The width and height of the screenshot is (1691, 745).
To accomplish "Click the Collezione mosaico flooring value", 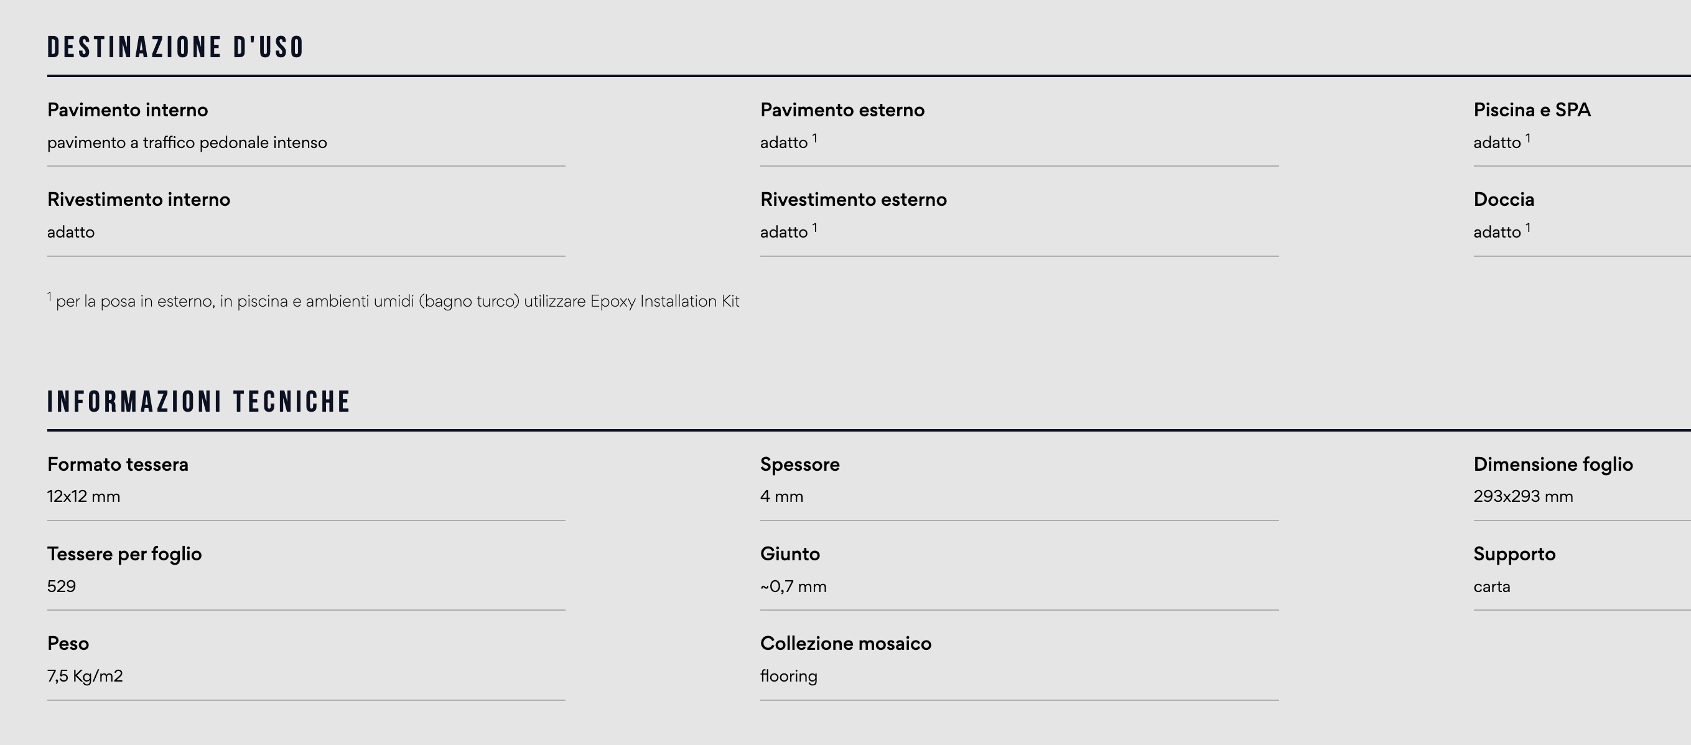I will [788, 676].
